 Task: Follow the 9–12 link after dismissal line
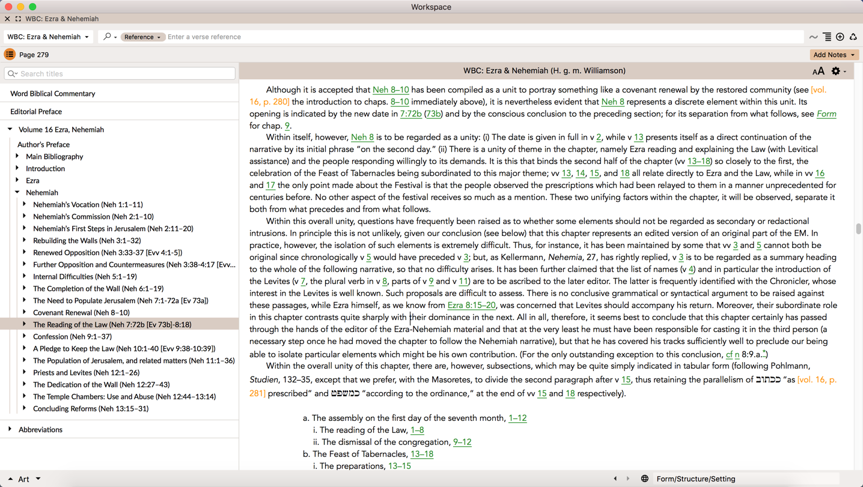point(462,442)
